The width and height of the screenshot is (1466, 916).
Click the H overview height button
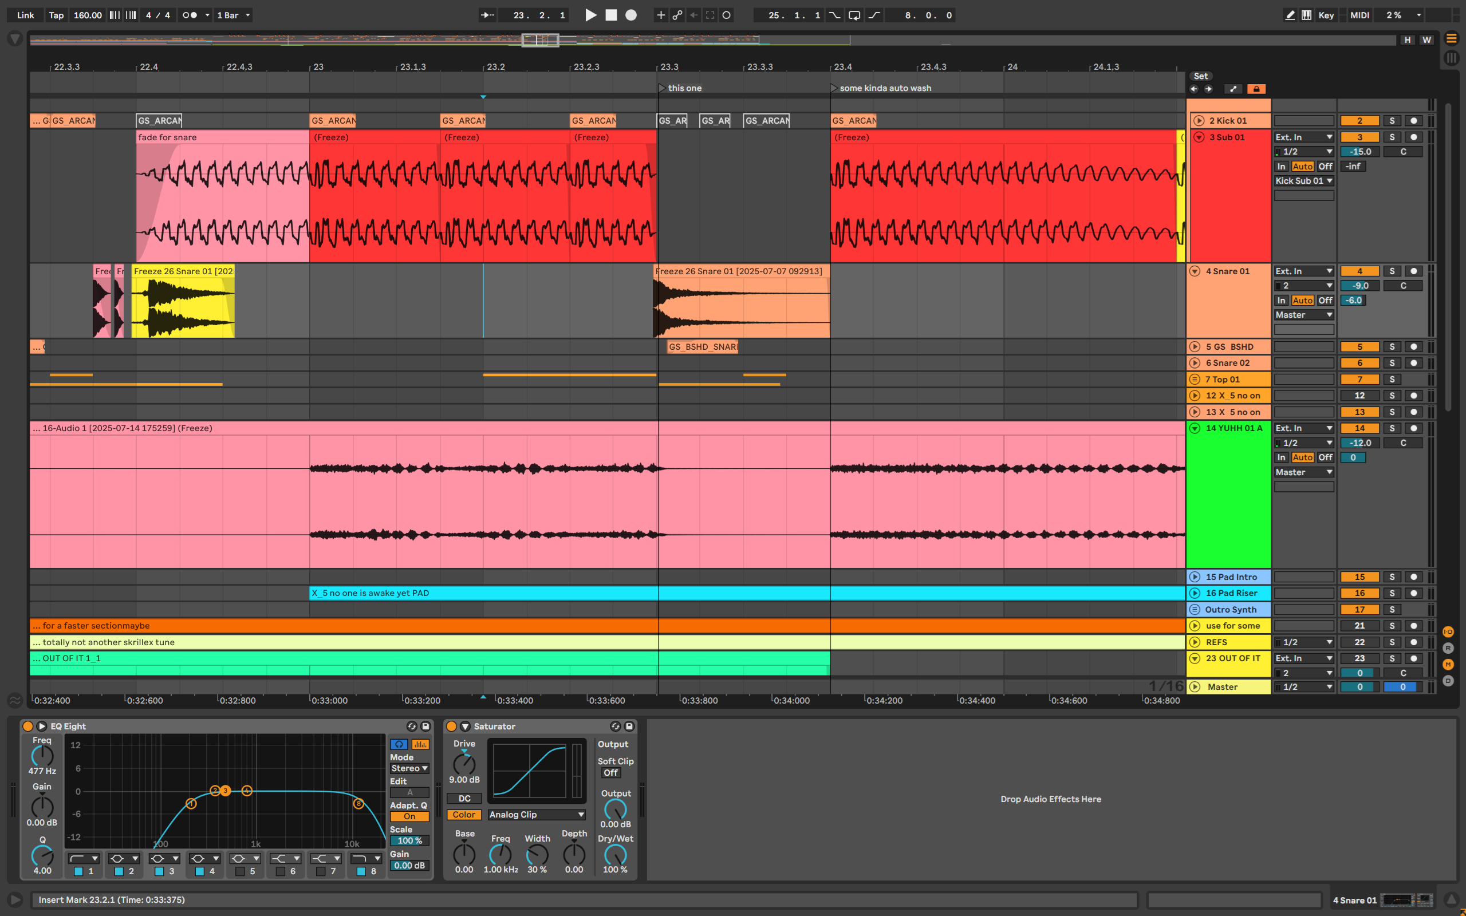pyautogui.click(x=1407, y=40)
